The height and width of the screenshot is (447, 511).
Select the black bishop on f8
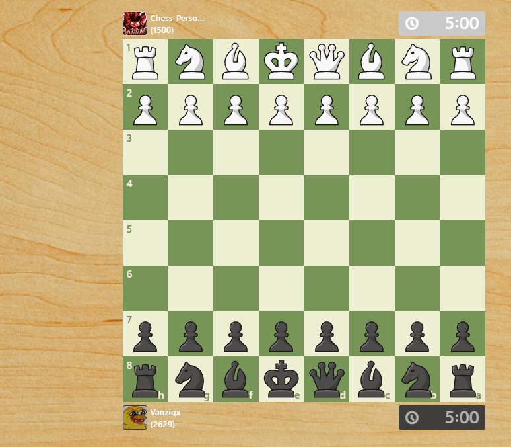(236, 380)
